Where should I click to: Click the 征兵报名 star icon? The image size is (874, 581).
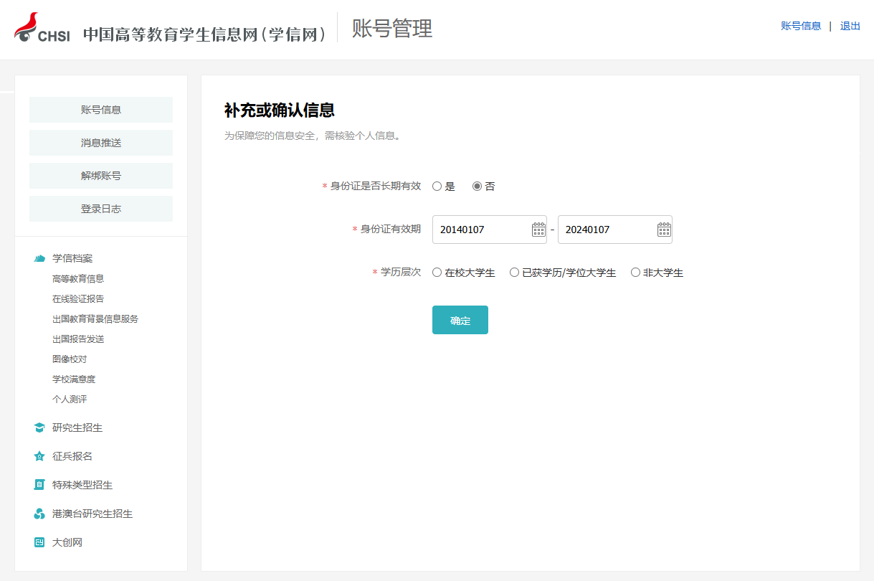point(39,456)
